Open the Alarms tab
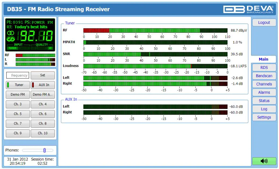Viewport: 279px width, 169px height. click(264, 92)
